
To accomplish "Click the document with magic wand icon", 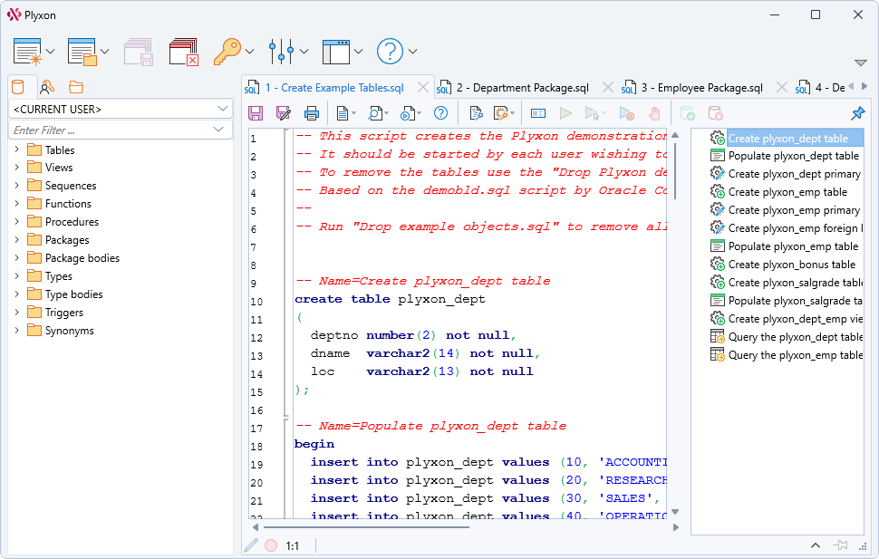I will [476, 114].
